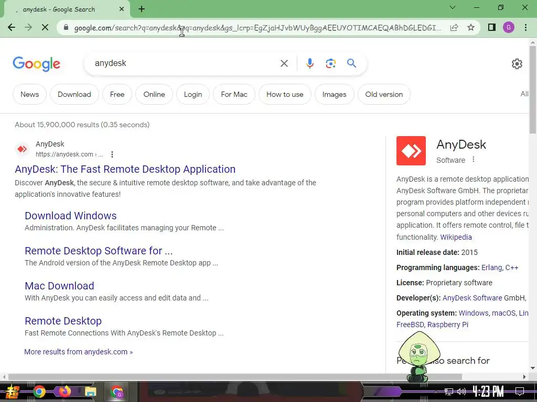Screen dimensions: 537x402
Task: Click the C++ programming language link
Action: [x=512, y=267]
